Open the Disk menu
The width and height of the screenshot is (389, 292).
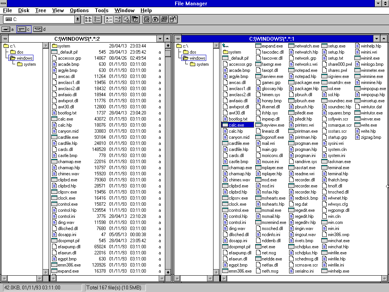tap(24, 10)
